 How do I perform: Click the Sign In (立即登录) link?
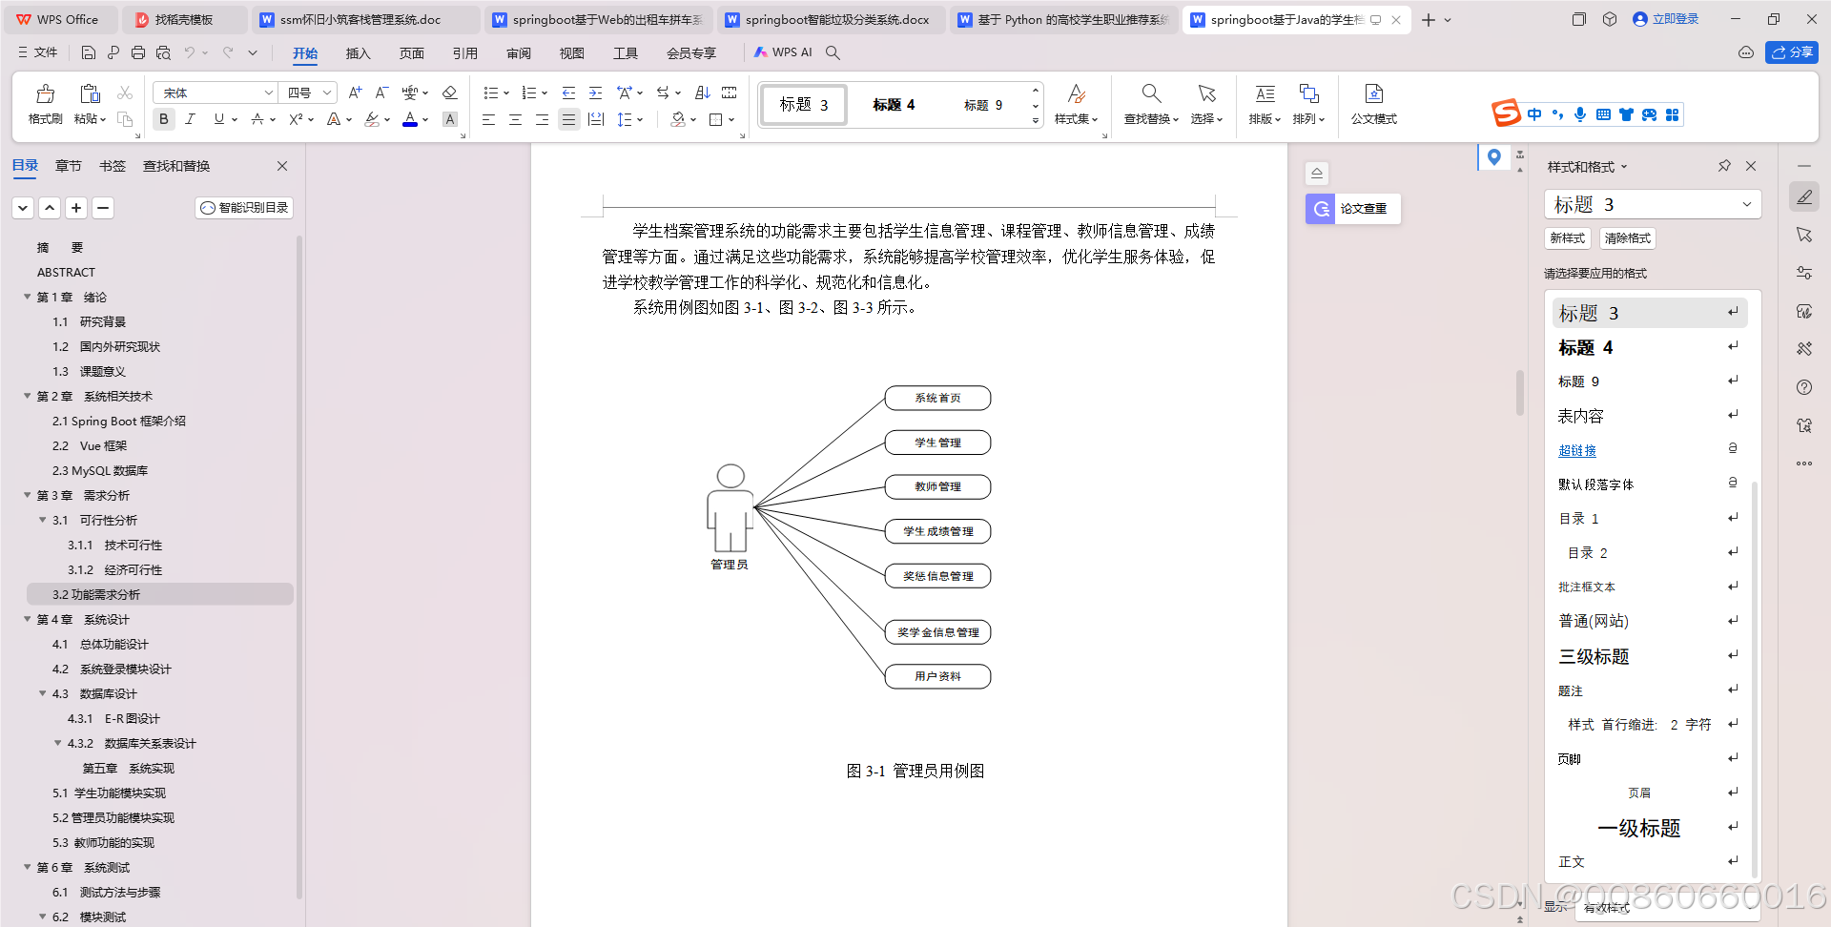click(x=1666, y=19)
